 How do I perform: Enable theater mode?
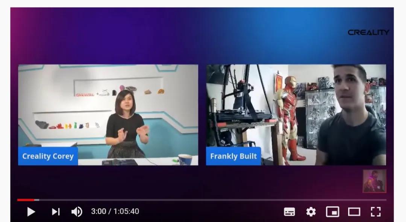pyautogui.click(x=354, y=211)
